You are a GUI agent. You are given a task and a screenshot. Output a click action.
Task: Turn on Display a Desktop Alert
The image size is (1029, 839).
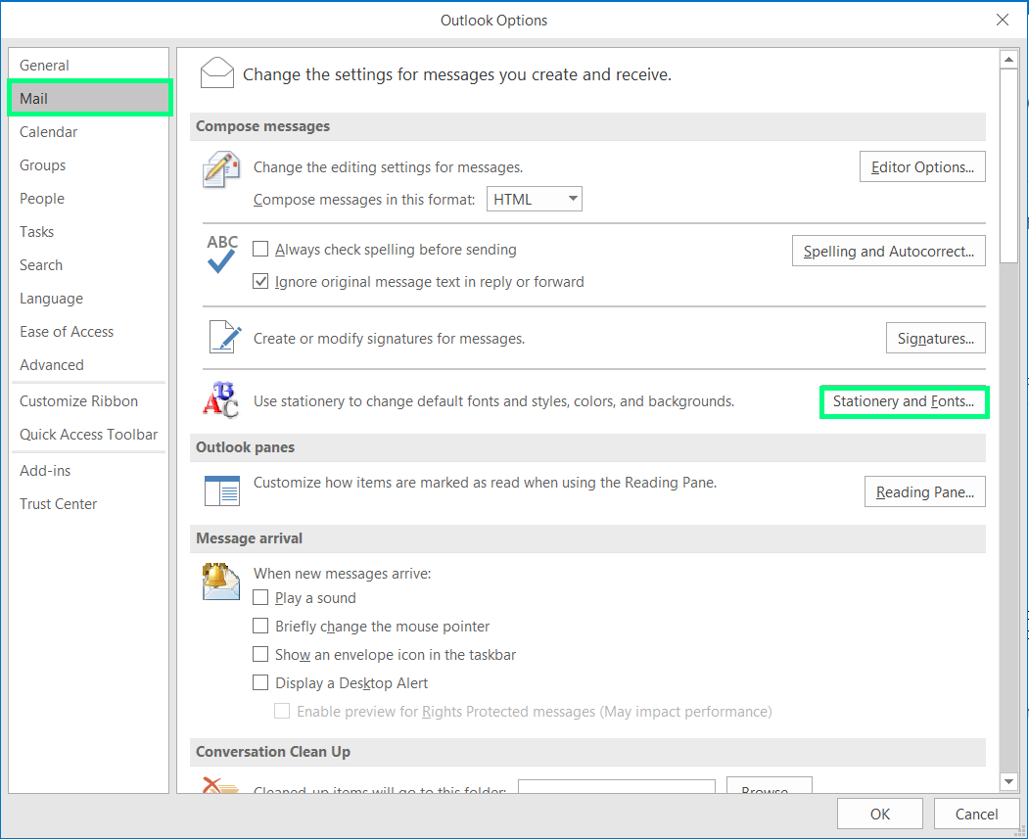(260, 682)
